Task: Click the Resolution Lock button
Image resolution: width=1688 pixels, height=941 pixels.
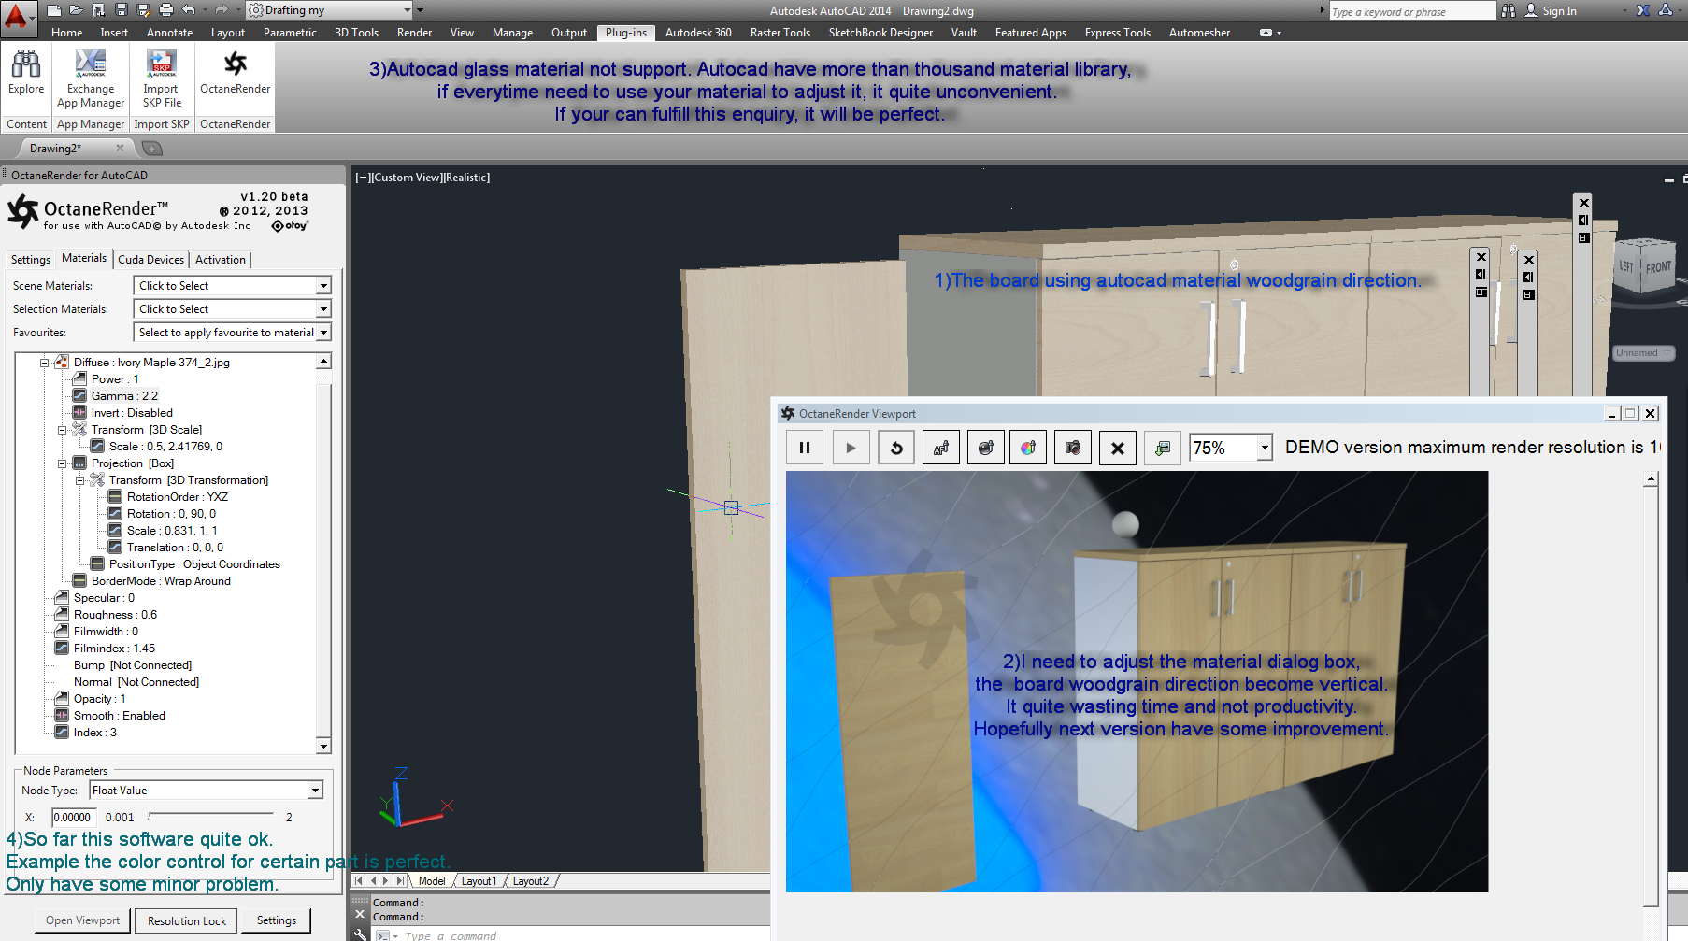Action: pos(187,921)
